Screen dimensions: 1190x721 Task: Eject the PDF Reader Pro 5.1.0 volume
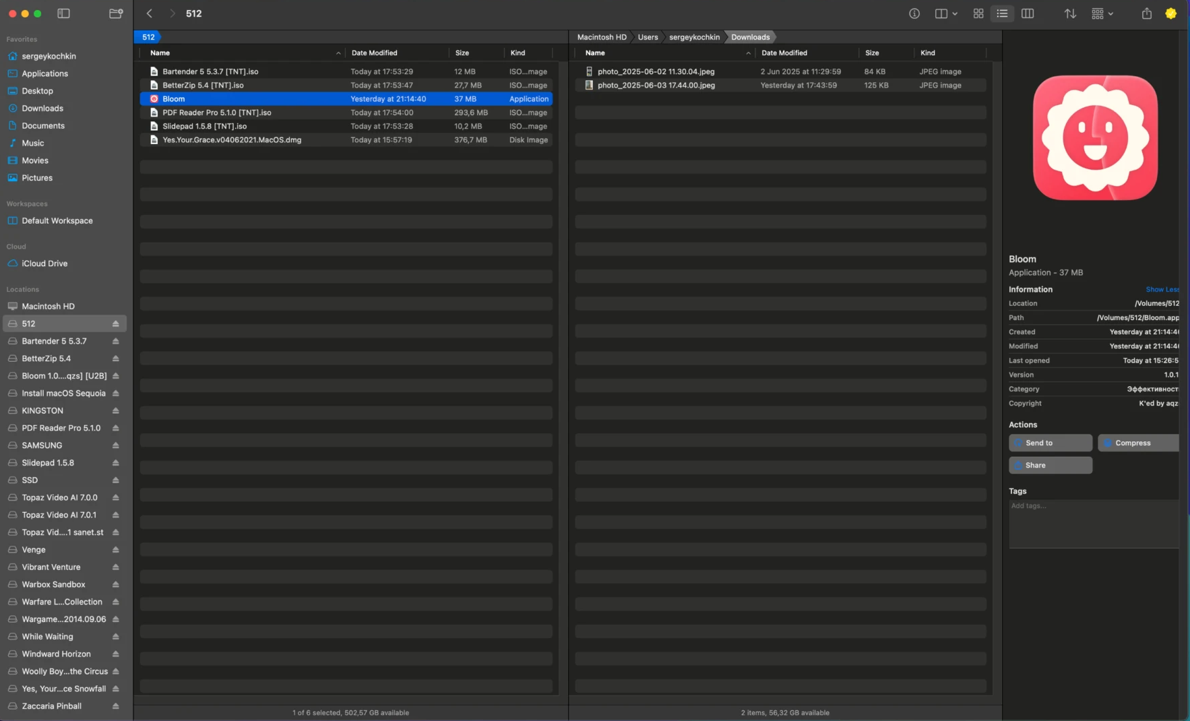coord(116,429)
